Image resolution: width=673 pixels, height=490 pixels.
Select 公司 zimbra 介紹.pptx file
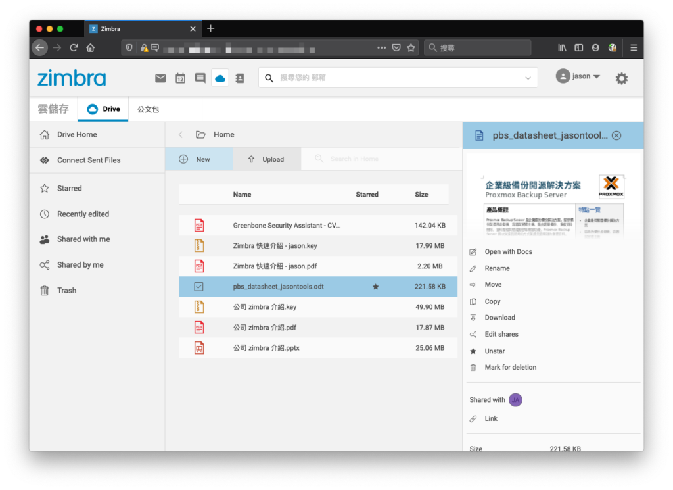tap(318, 348)
